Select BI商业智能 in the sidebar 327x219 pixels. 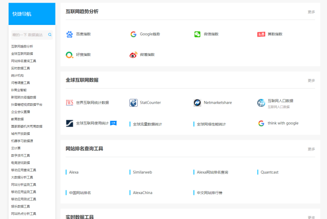19,90
